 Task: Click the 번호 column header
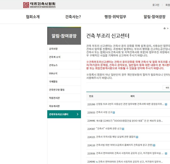click(x=91, y=96)
